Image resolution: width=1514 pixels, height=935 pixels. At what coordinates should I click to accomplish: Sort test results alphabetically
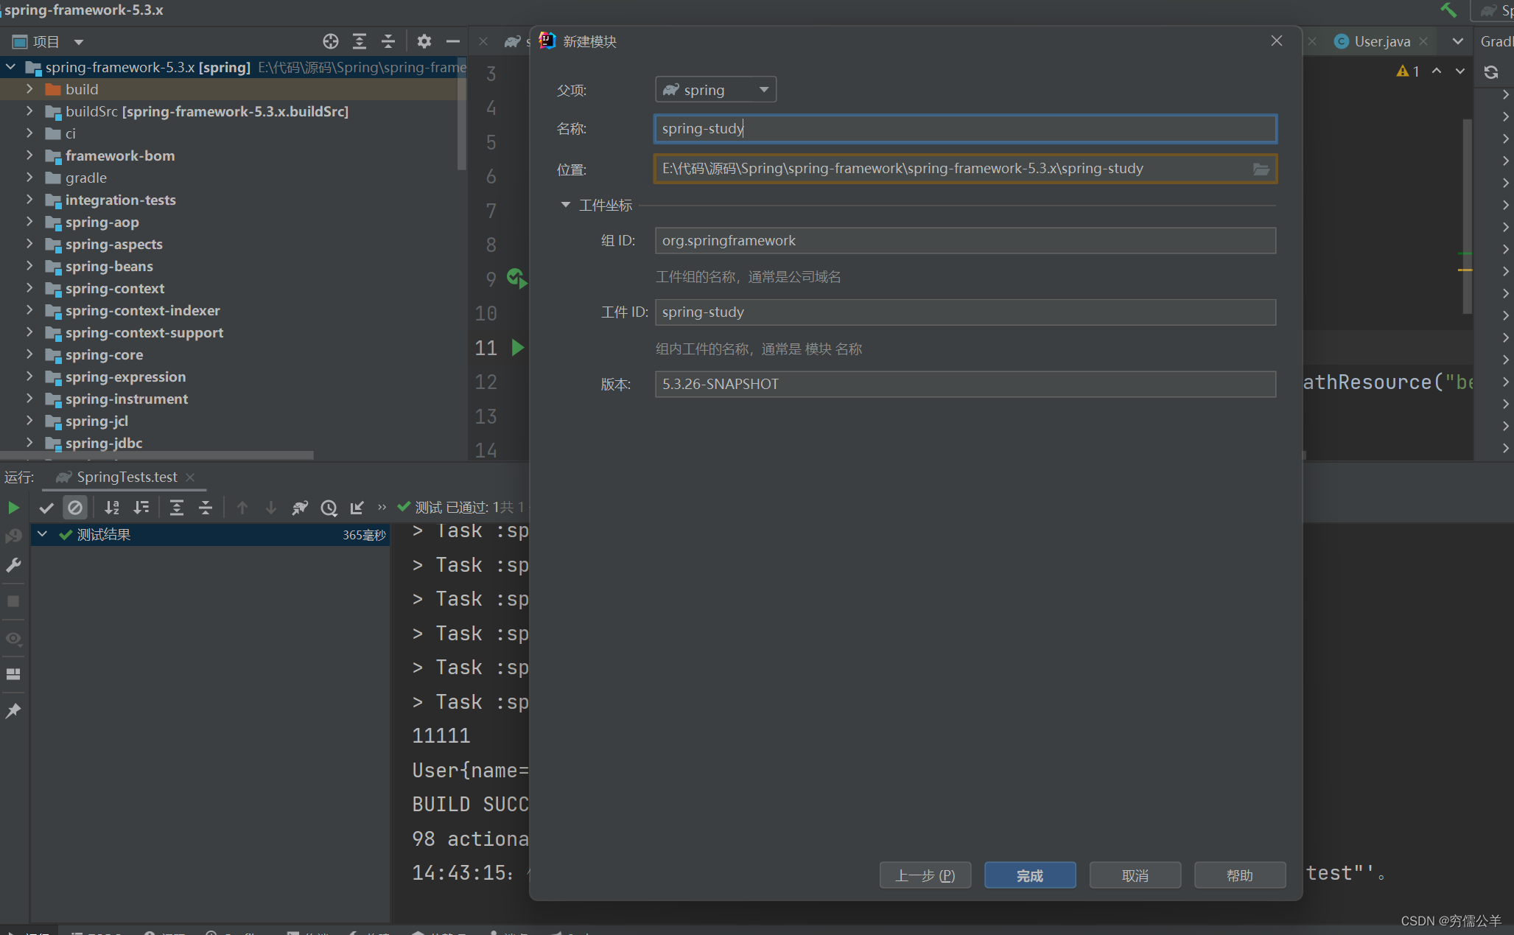112,508
